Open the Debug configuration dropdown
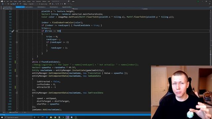212x119 pixels. point(26,4)
